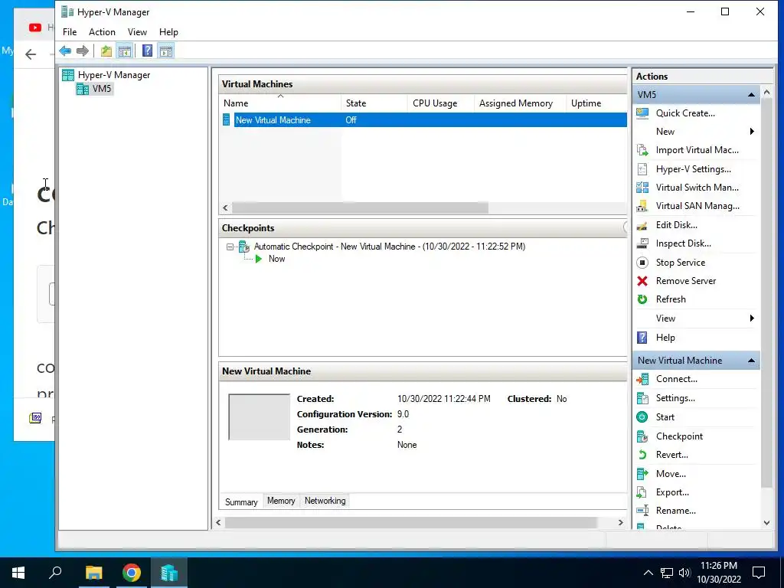Open File Explorer from the taskbar

click(x=93, y=573)
